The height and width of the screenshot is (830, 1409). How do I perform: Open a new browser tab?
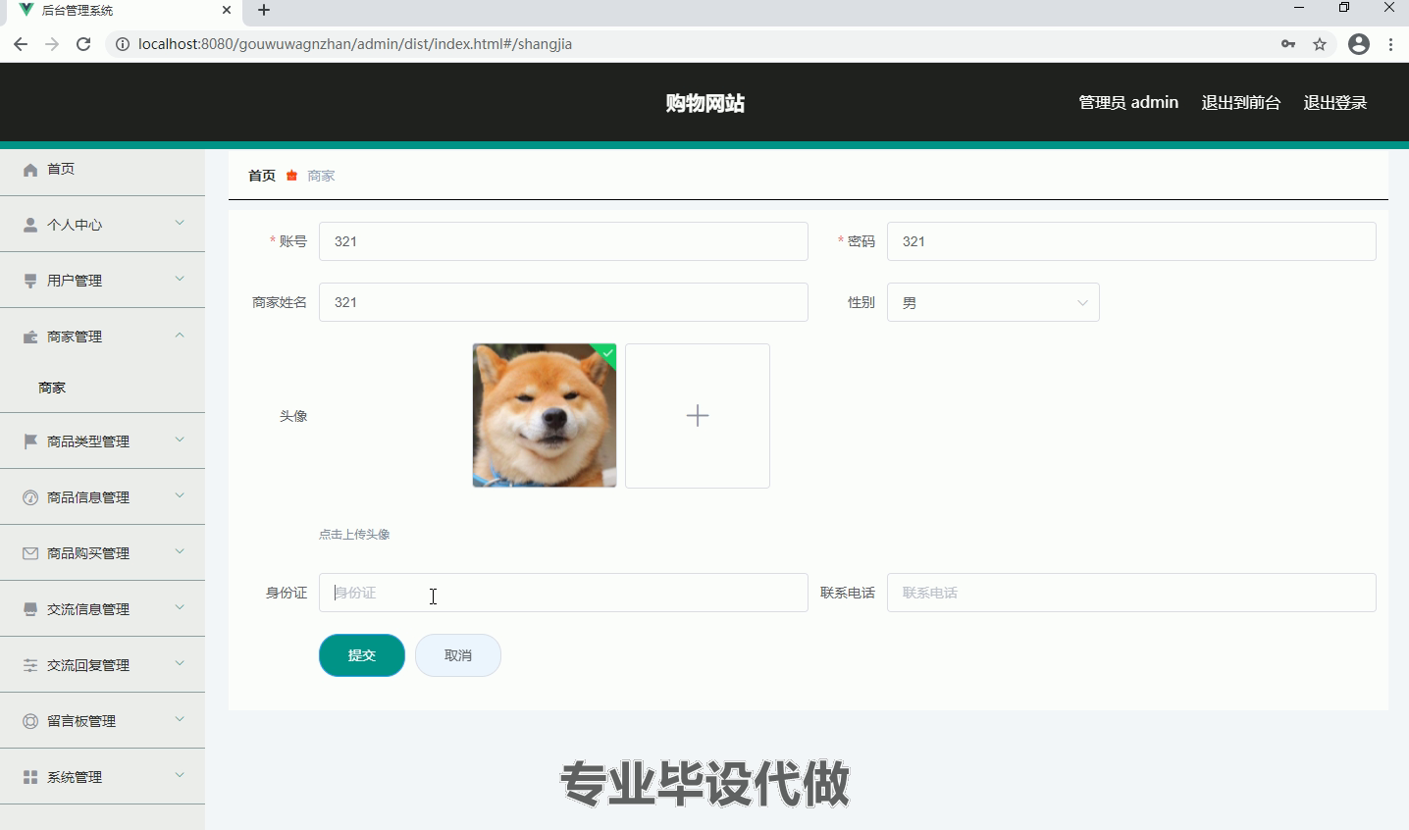click(264, 10)
